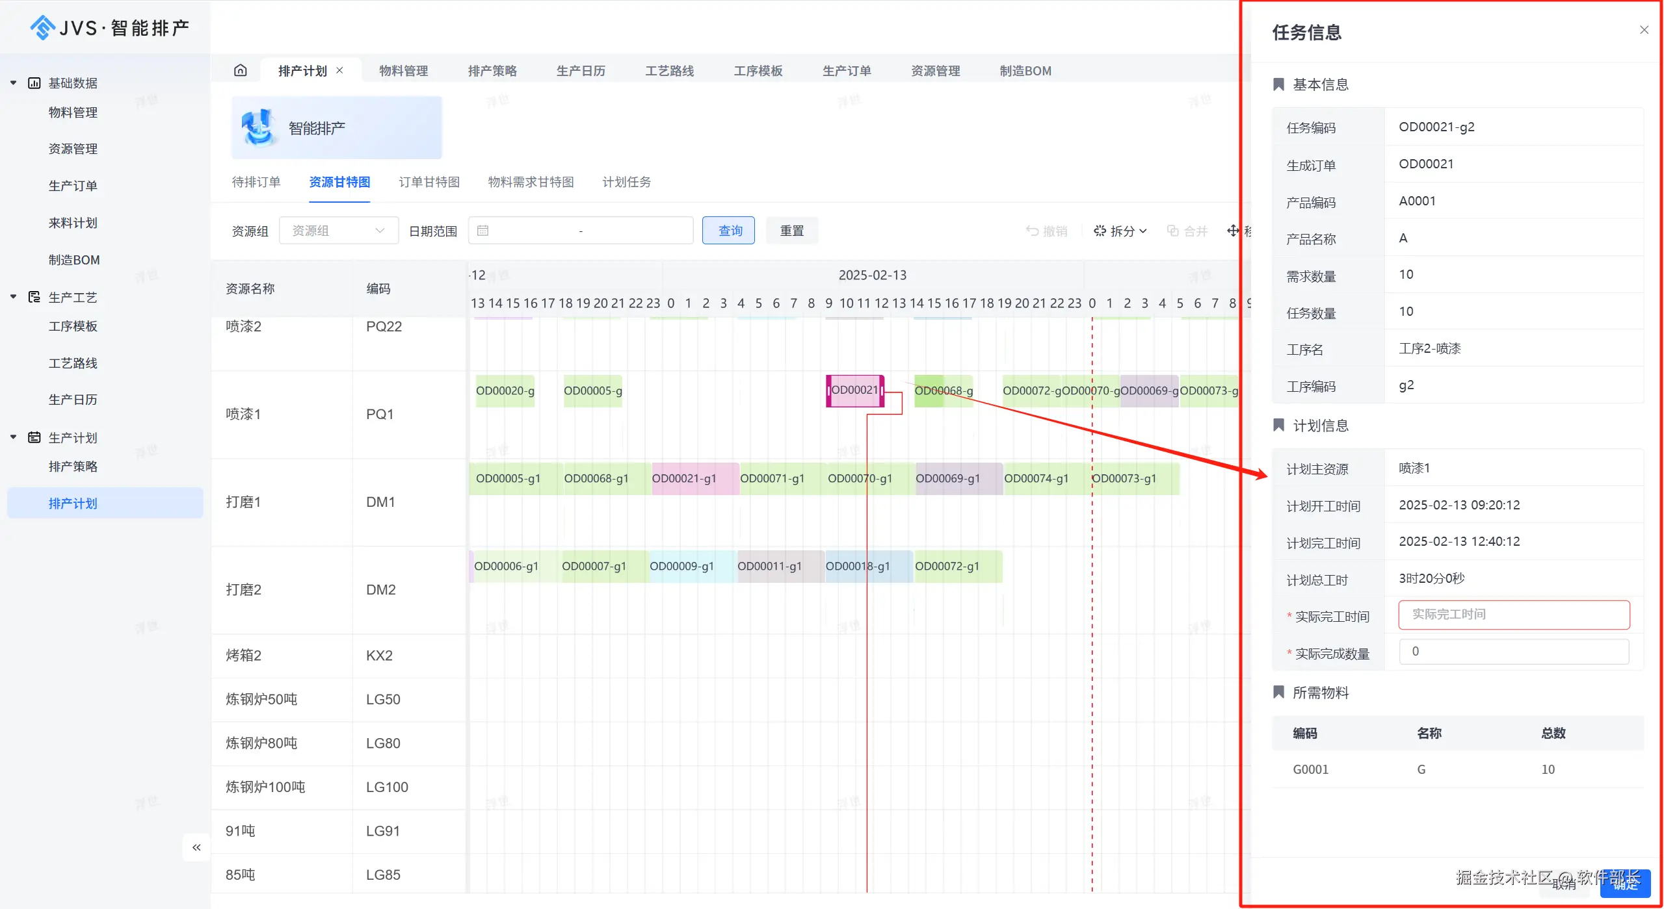Viewport: 1664px width, 909px height.
Task: Open the 生产订单 top tab
Action: click(x=846, y=71)
